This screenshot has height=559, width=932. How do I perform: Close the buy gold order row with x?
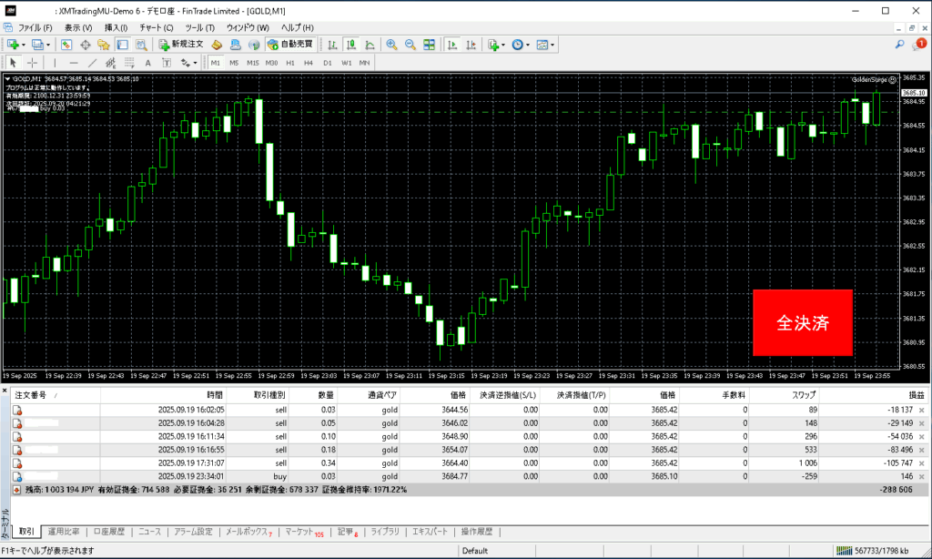click(921, 476)
